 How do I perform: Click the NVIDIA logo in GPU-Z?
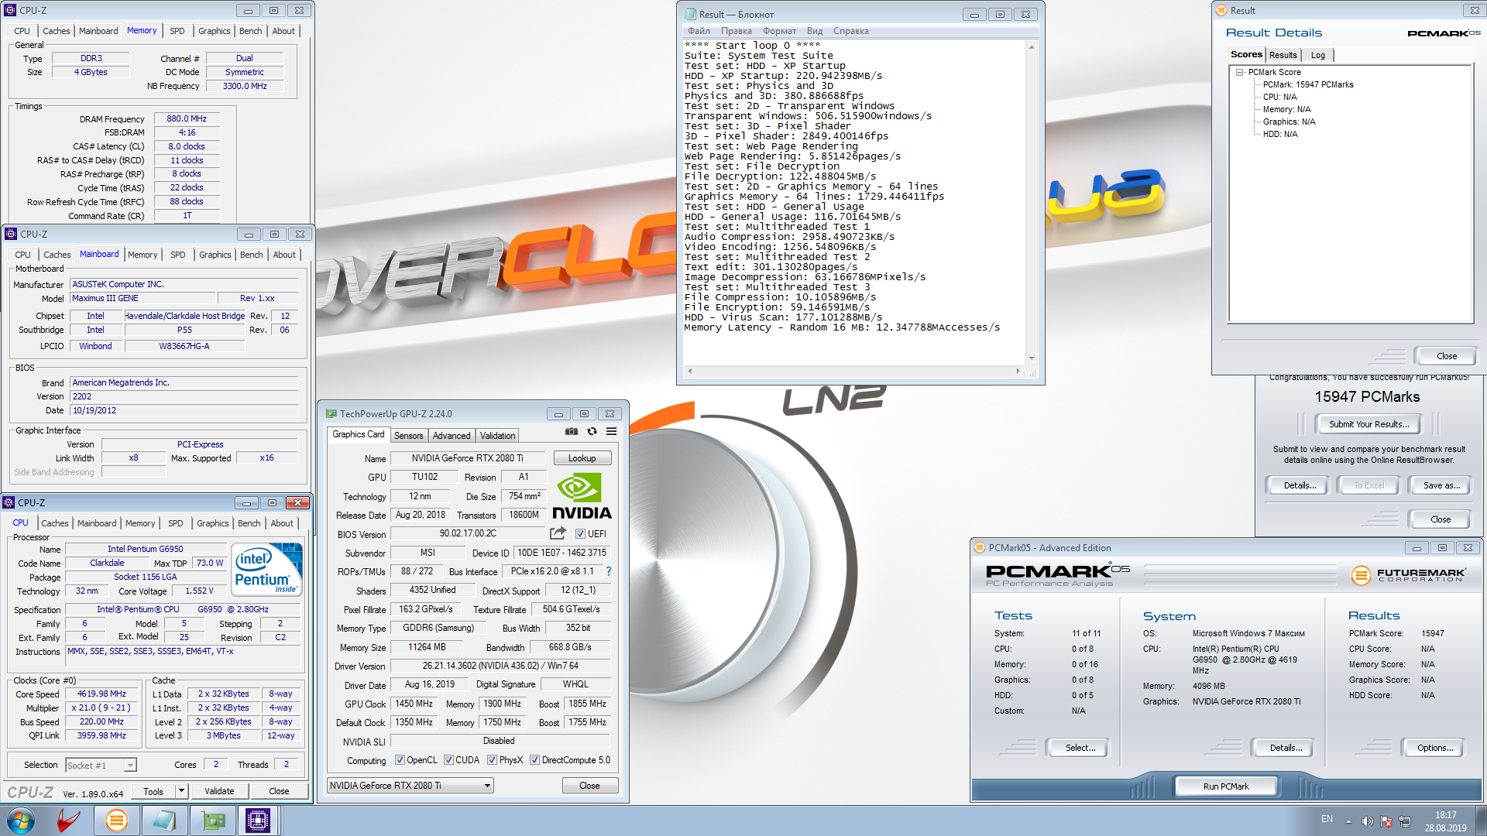click(582, 496)
